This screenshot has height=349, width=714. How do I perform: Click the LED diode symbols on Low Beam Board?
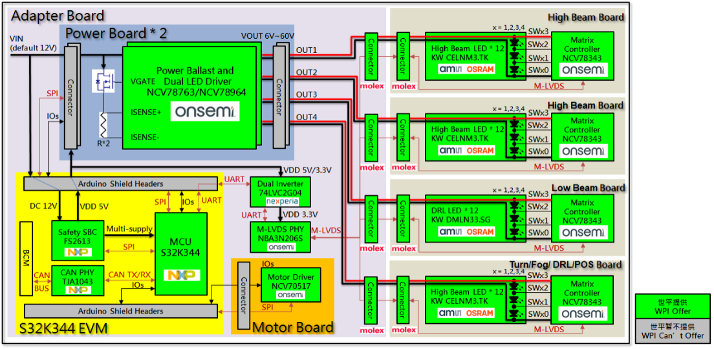click(515, 215)
